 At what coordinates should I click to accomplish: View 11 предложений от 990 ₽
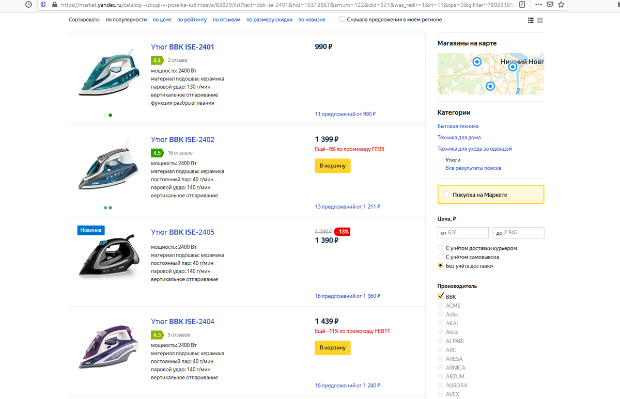click(345, 114)
